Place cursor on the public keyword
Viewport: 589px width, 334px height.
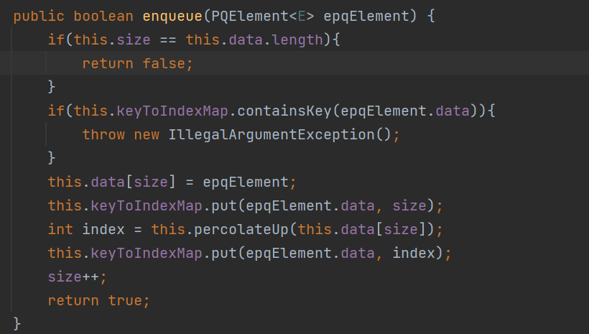coord(39,16)
